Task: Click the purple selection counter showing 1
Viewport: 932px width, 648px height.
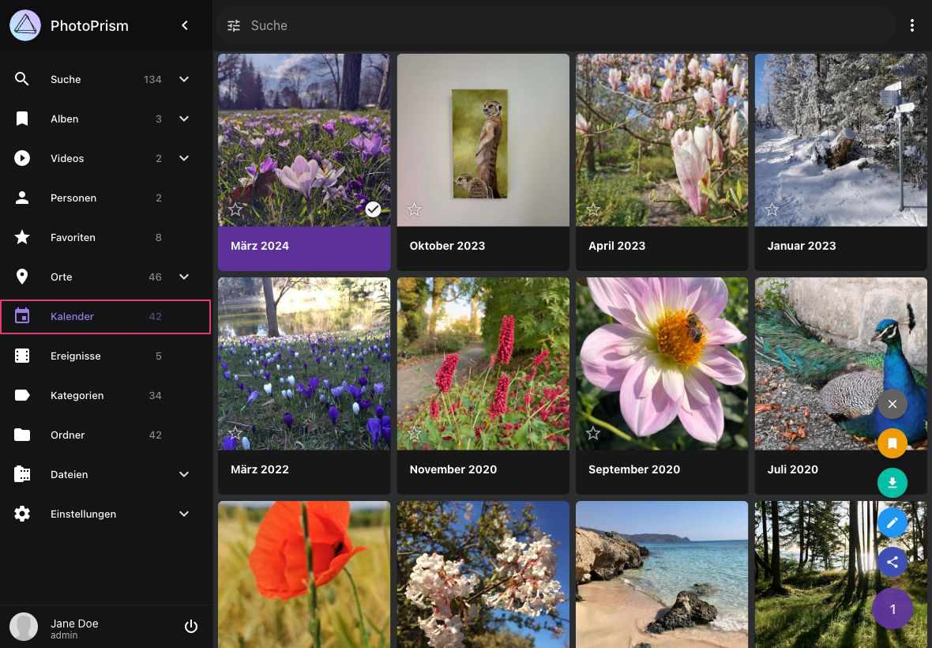Action: pyautogui.click(x=893, y=608)
